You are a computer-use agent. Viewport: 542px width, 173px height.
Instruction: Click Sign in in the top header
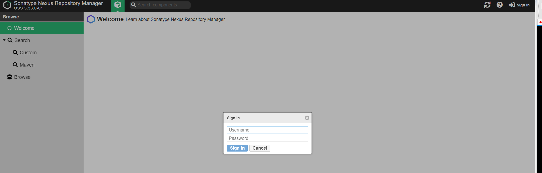519,5
